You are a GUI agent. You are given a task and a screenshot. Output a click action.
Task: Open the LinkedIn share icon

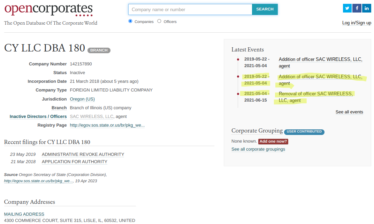click(367, 8)
